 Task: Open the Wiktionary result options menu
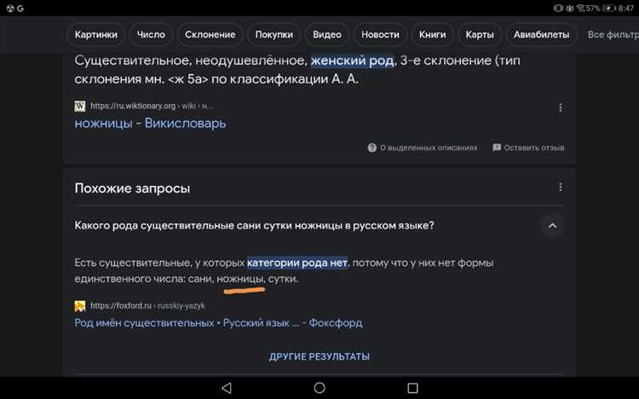click(561, 107)
